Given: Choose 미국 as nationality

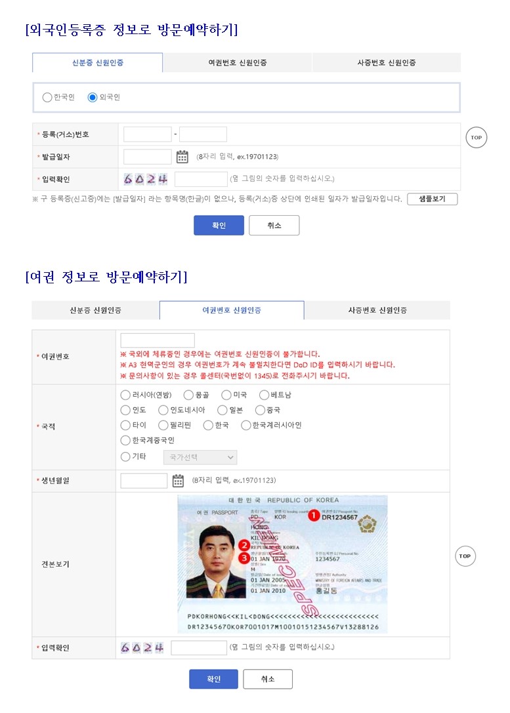Looking at the screenshot, I should [x=226, y=395].
